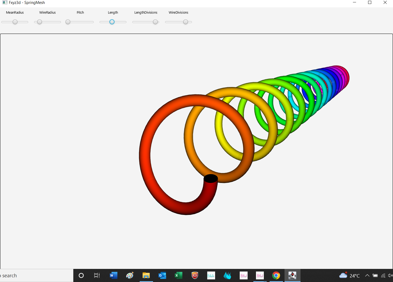Select the active Java app taskbar icon
Image resolution: width=393 pixels, height=282 pixels.
(292, 275)
